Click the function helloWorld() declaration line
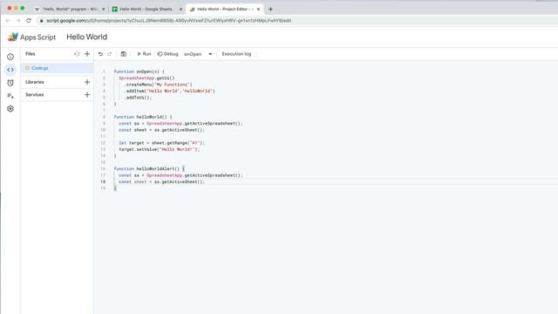Viewport: 558px width, 314px height. pyautogui.click(x=143, y=117)
